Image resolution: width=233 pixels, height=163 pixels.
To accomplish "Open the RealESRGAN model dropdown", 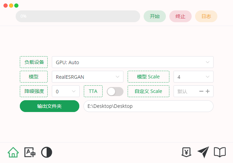I will click(x=88, y=77).
